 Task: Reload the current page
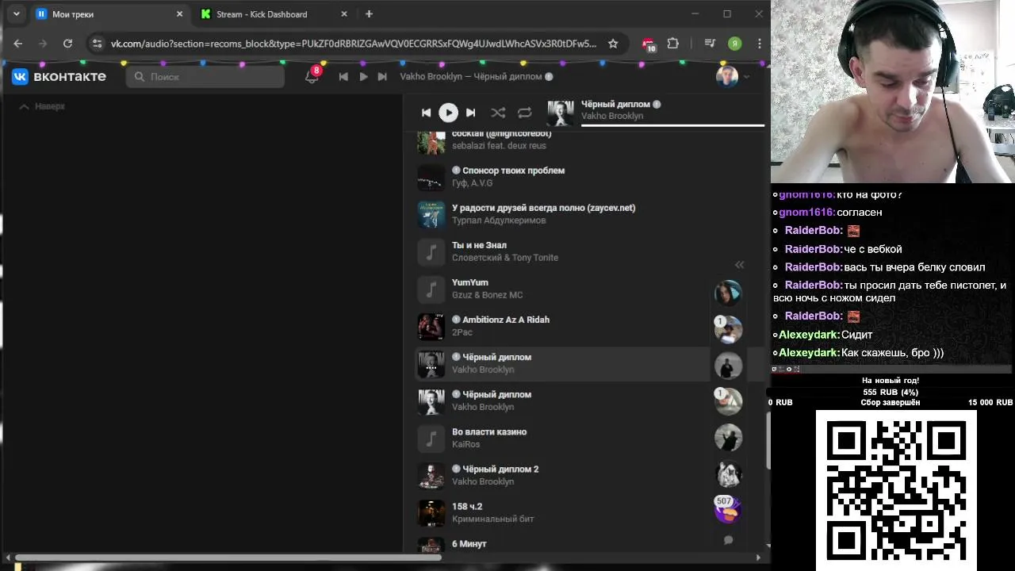(67, 44)
